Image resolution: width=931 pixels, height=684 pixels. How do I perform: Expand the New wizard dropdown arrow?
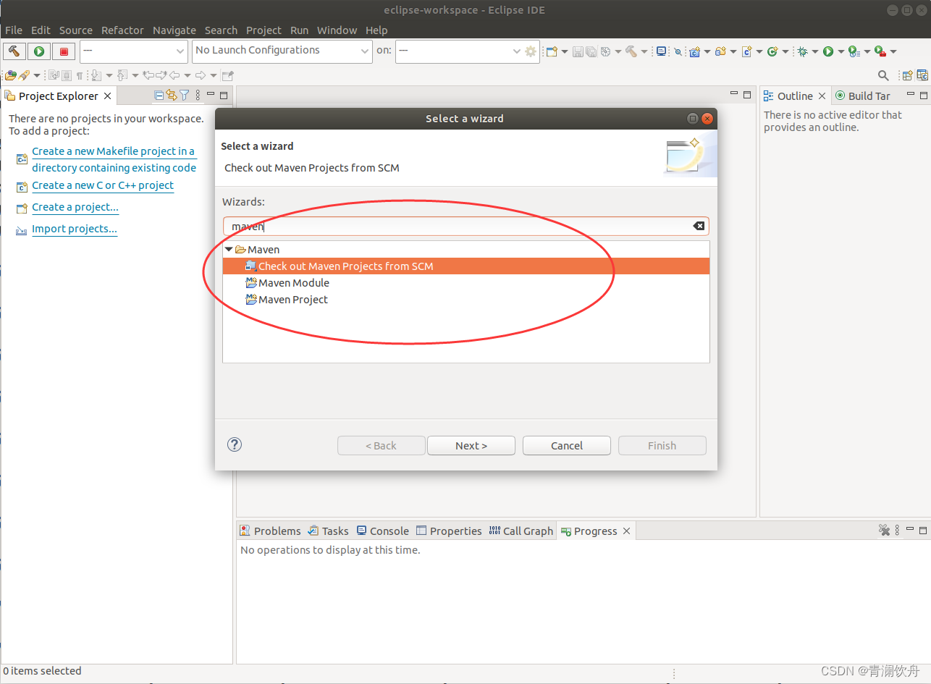pyautogui.click(x=565, y=52)
